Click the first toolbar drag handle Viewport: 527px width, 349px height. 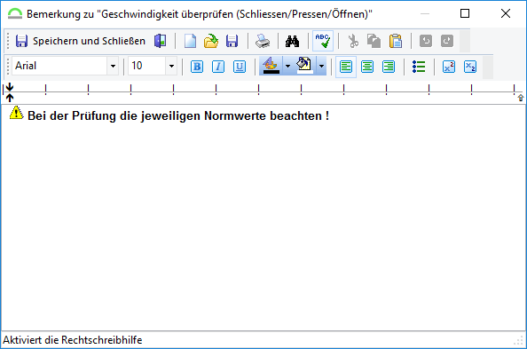(8, 41)
